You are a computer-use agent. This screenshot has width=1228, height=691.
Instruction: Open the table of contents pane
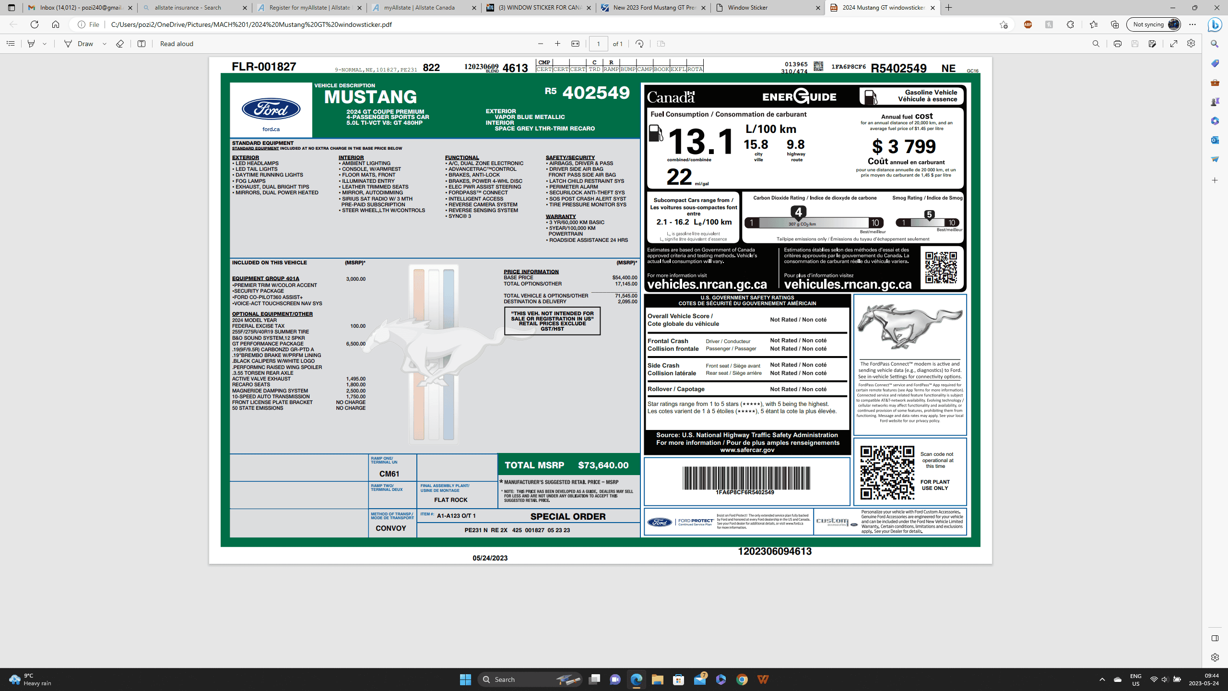point(11,44)
